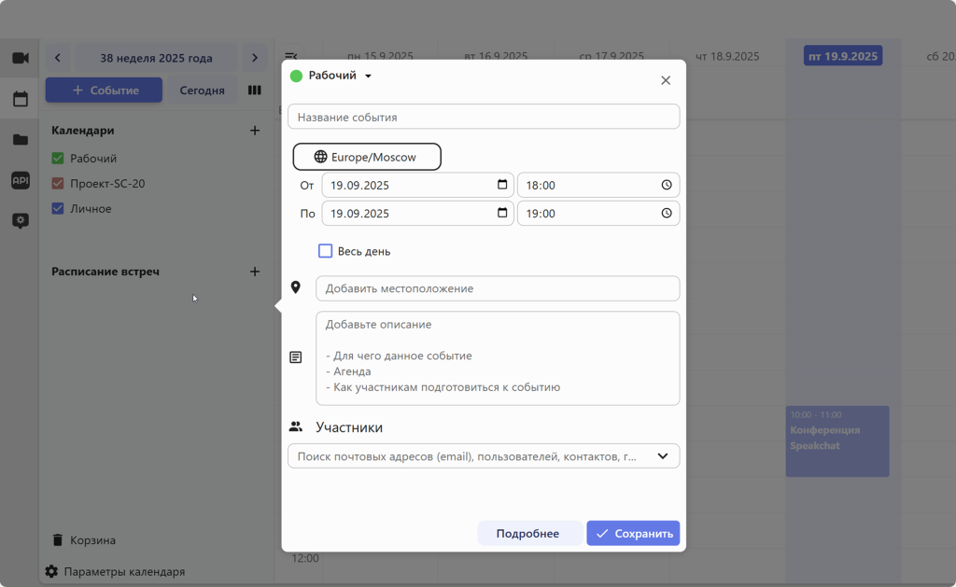This screenshot has height=587, width=956.
Task: Go to previous week arrow
Action: coord(58,58)
